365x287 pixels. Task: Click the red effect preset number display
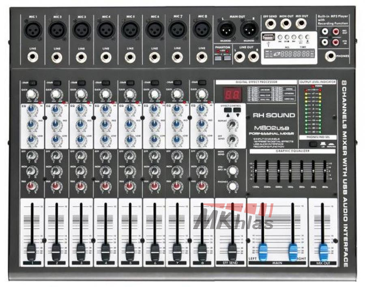(232, 94)
